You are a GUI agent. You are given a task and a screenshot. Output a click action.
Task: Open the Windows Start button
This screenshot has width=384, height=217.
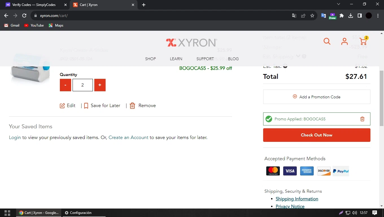pyautogui.click(x=7, y=213)
